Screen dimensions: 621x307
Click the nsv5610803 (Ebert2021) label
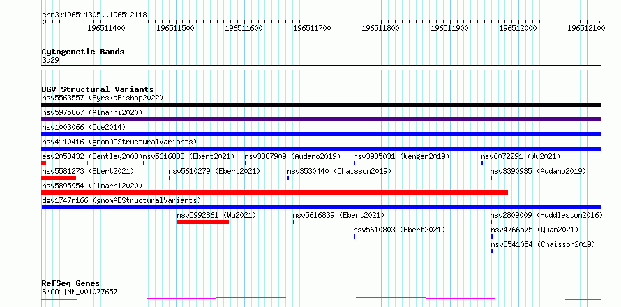(399, 230)
